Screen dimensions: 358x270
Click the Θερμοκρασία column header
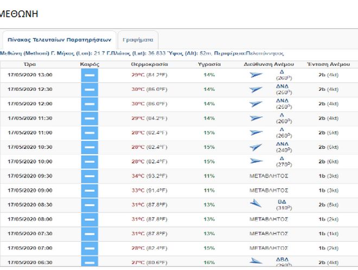(149, 64)
